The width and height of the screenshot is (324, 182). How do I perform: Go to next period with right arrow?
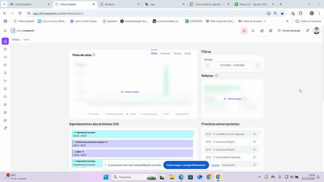click(257, 65)
